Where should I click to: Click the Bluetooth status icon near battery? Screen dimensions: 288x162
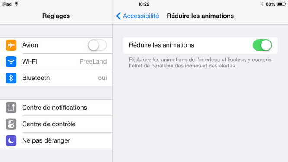pos(262,4)
